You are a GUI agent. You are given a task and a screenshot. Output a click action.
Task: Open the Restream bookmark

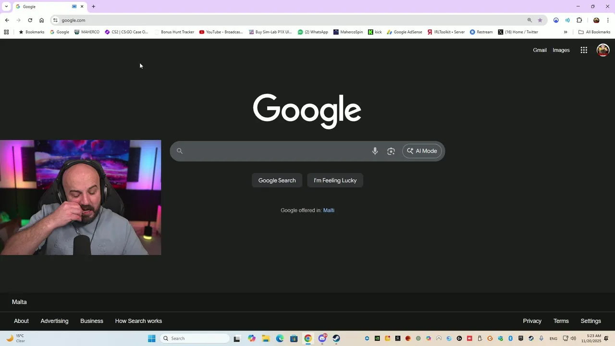tap(481, 32)
